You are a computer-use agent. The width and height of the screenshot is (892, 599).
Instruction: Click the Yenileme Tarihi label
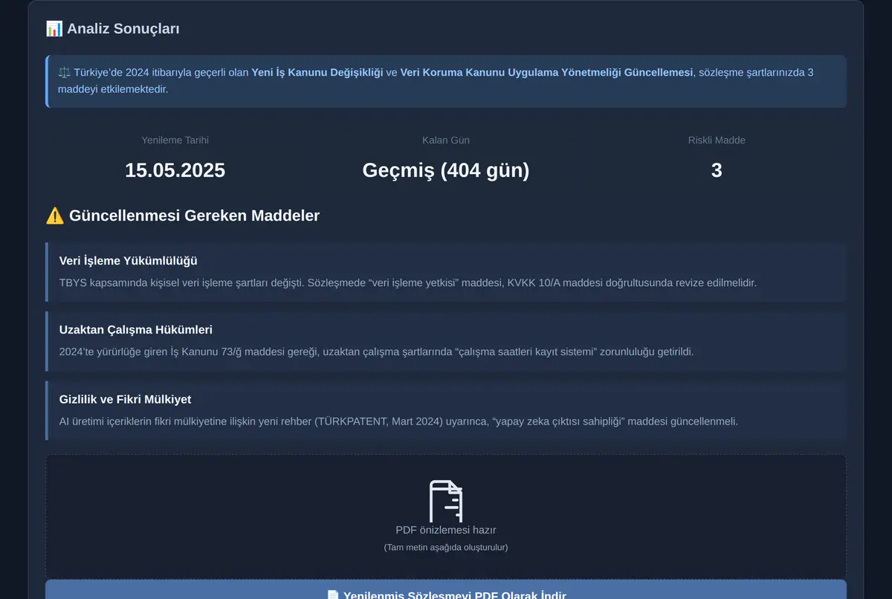(175, 140)
